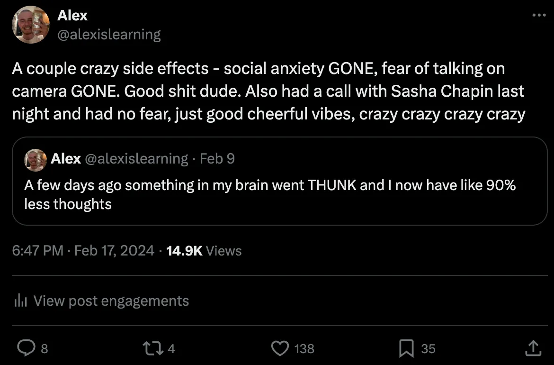Open Alex's main profile avatar
The image size is (554, 365).
pos(31,25)
